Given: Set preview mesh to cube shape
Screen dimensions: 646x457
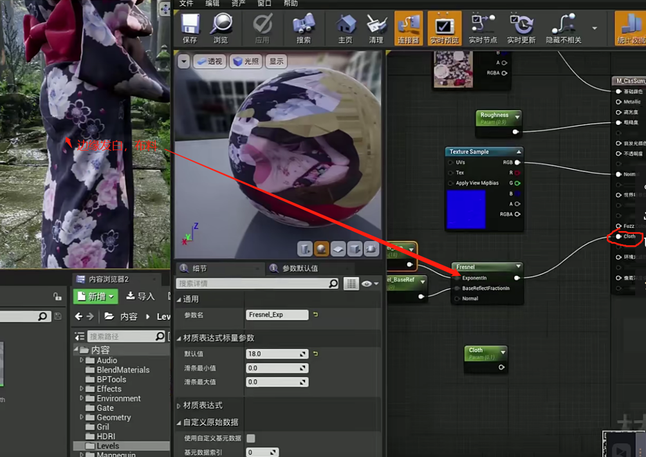Looking at the screenshot, I should pos(355,248).
